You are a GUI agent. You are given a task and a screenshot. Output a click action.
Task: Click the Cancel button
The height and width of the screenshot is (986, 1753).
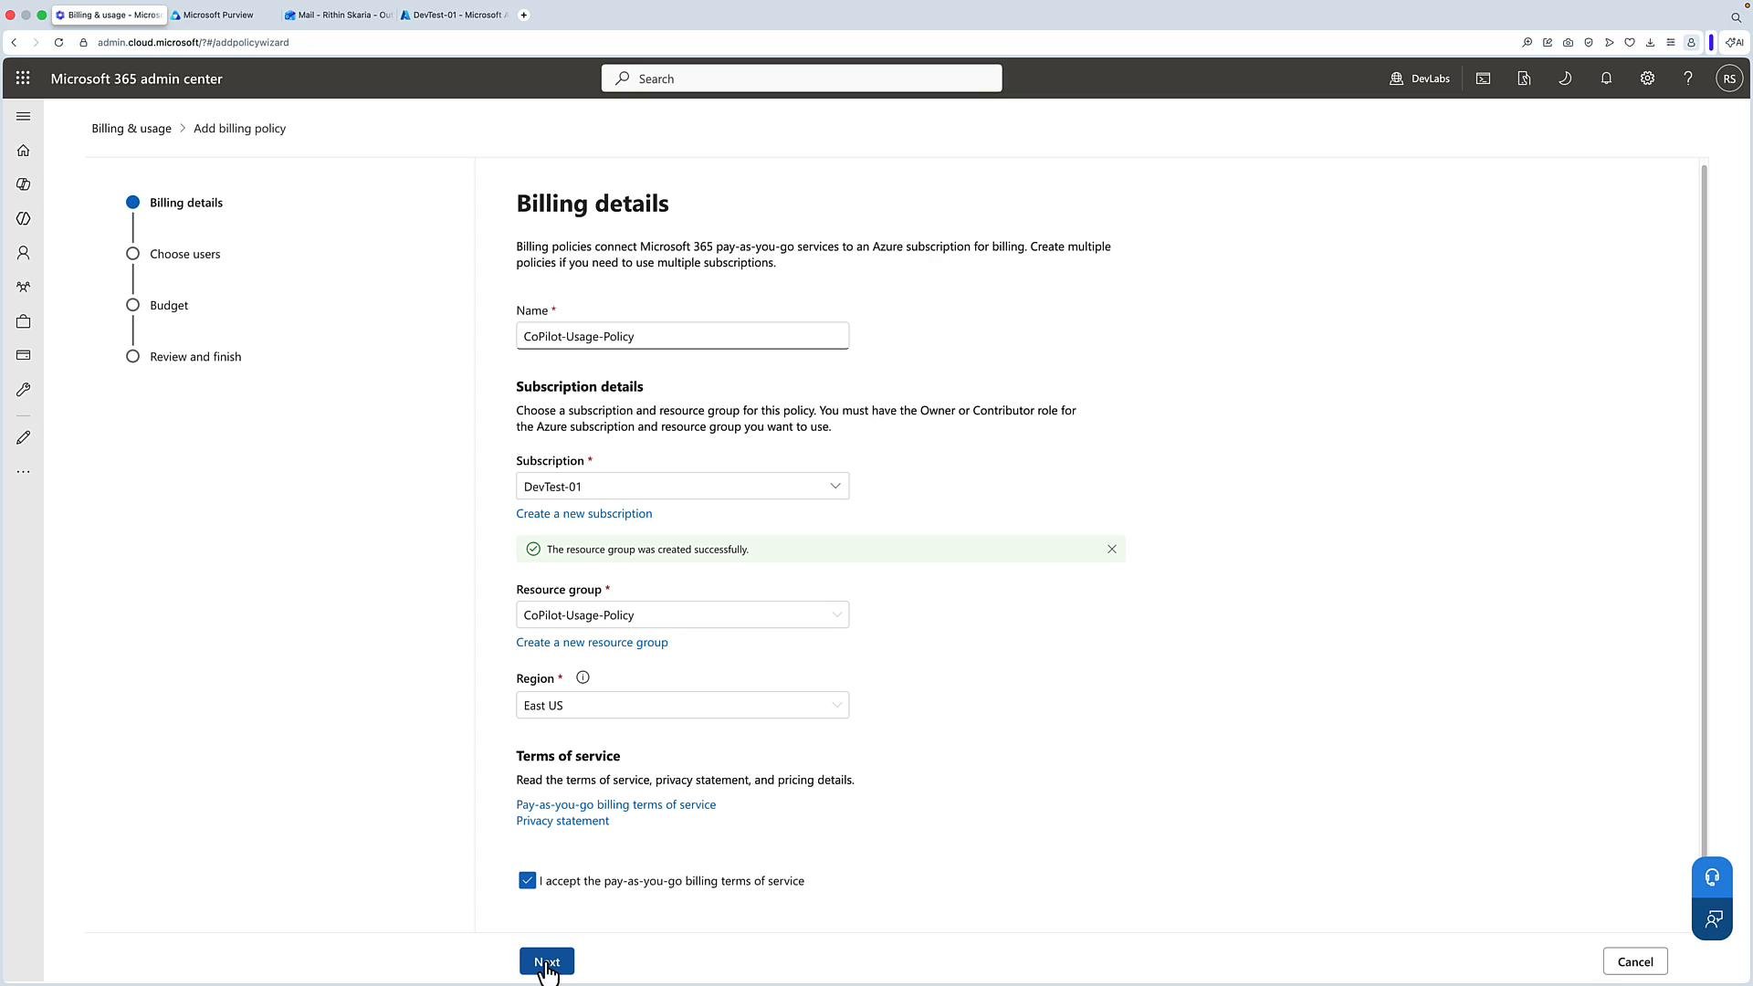[1635, 962]
